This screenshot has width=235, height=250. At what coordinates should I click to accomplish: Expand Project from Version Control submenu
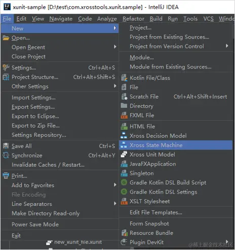pos(227,46)
